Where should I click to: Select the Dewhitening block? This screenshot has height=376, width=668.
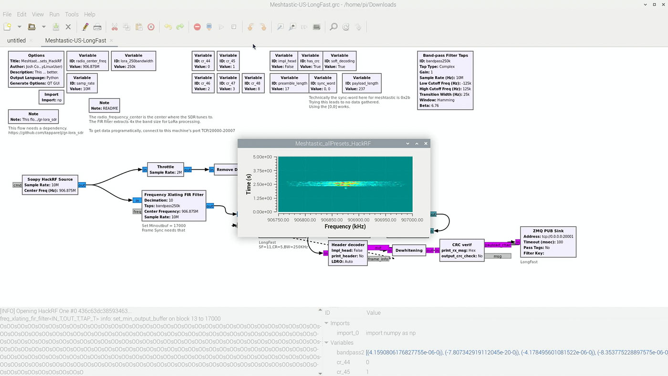(x=409, y=251)
